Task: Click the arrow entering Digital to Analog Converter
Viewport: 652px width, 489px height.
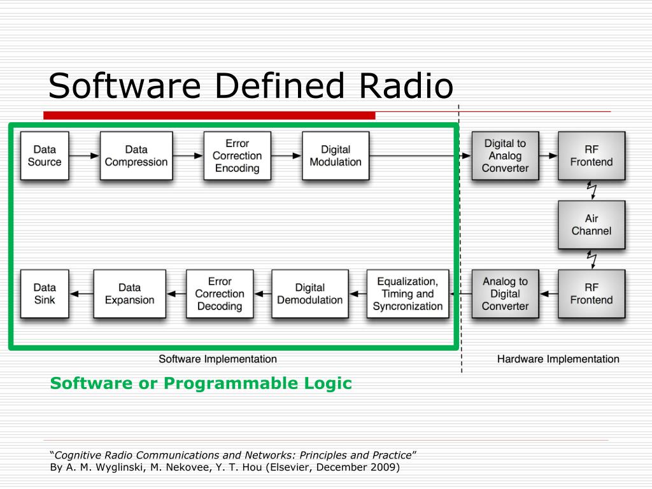Action: tap(420, 156)
